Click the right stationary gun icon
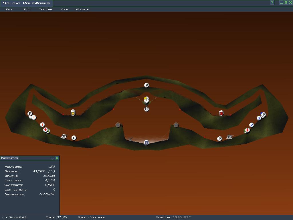 point(229,137)
